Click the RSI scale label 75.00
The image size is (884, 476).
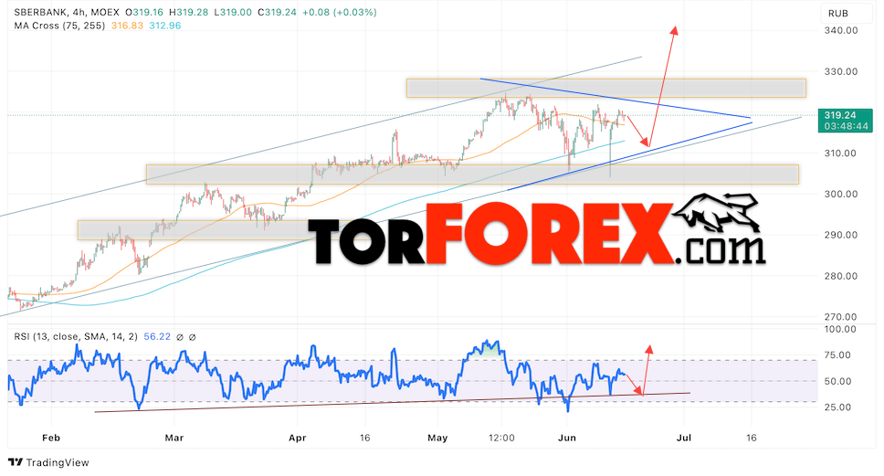point(837,355)
